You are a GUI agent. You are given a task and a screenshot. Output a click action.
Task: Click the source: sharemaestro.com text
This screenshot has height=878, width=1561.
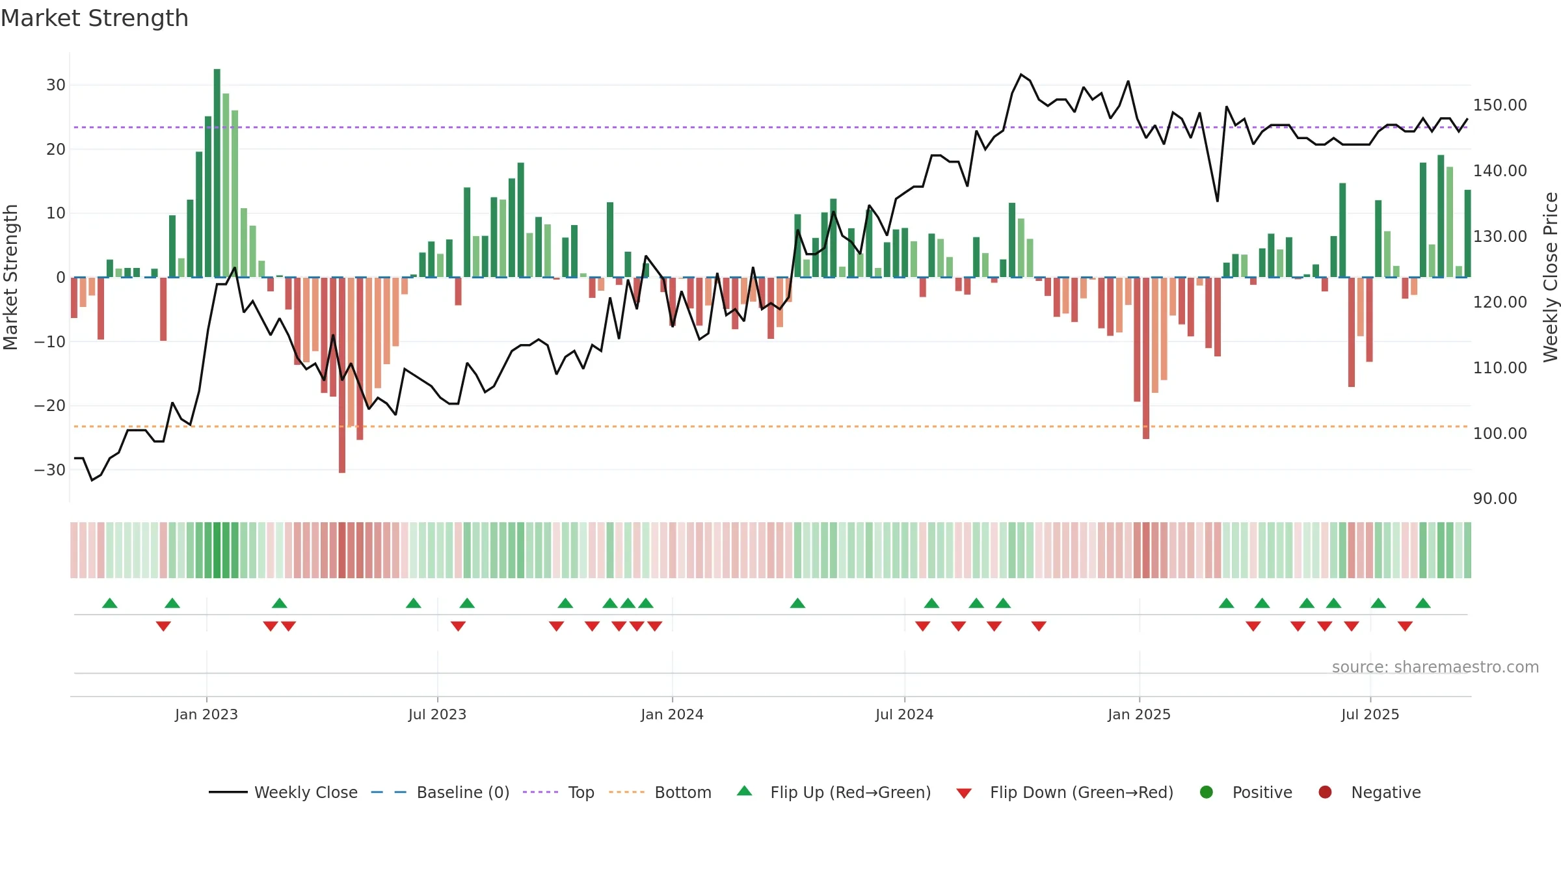click(x=1435, y=667)
